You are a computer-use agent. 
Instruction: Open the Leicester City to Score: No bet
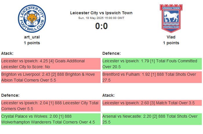[x=51, y=64]
